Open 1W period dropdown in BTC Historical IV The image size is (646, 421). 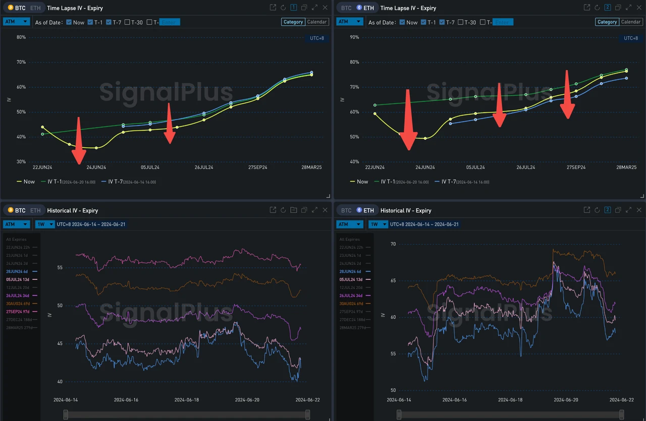(x=44, y=224)
